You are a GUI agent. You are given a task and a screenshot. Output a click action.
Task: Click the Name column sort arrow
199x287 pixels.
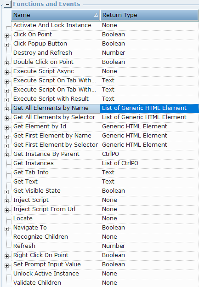point(96,15)
